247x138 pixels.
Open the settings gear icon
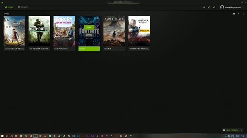click(x=214, y=7)
